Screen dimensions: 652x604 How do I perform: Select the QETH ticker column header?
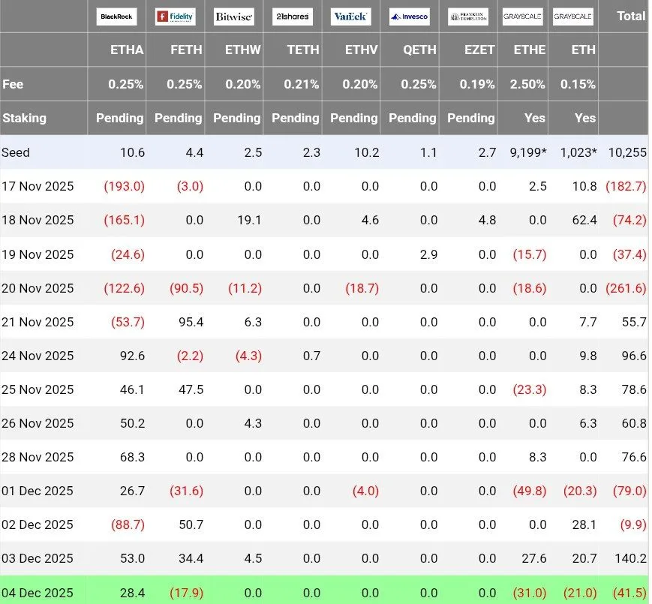coord(419,50)
